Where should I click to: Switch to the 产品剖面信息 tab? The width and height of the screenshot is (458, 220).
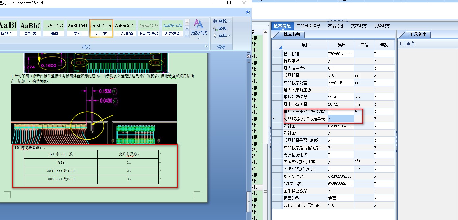tap(308, 26)
